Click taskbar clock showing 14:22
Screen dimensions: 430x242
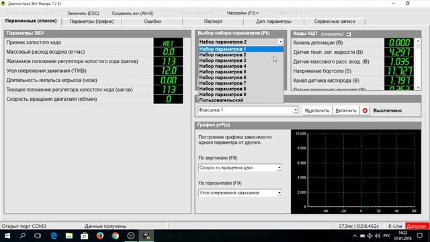coord(403,236)
